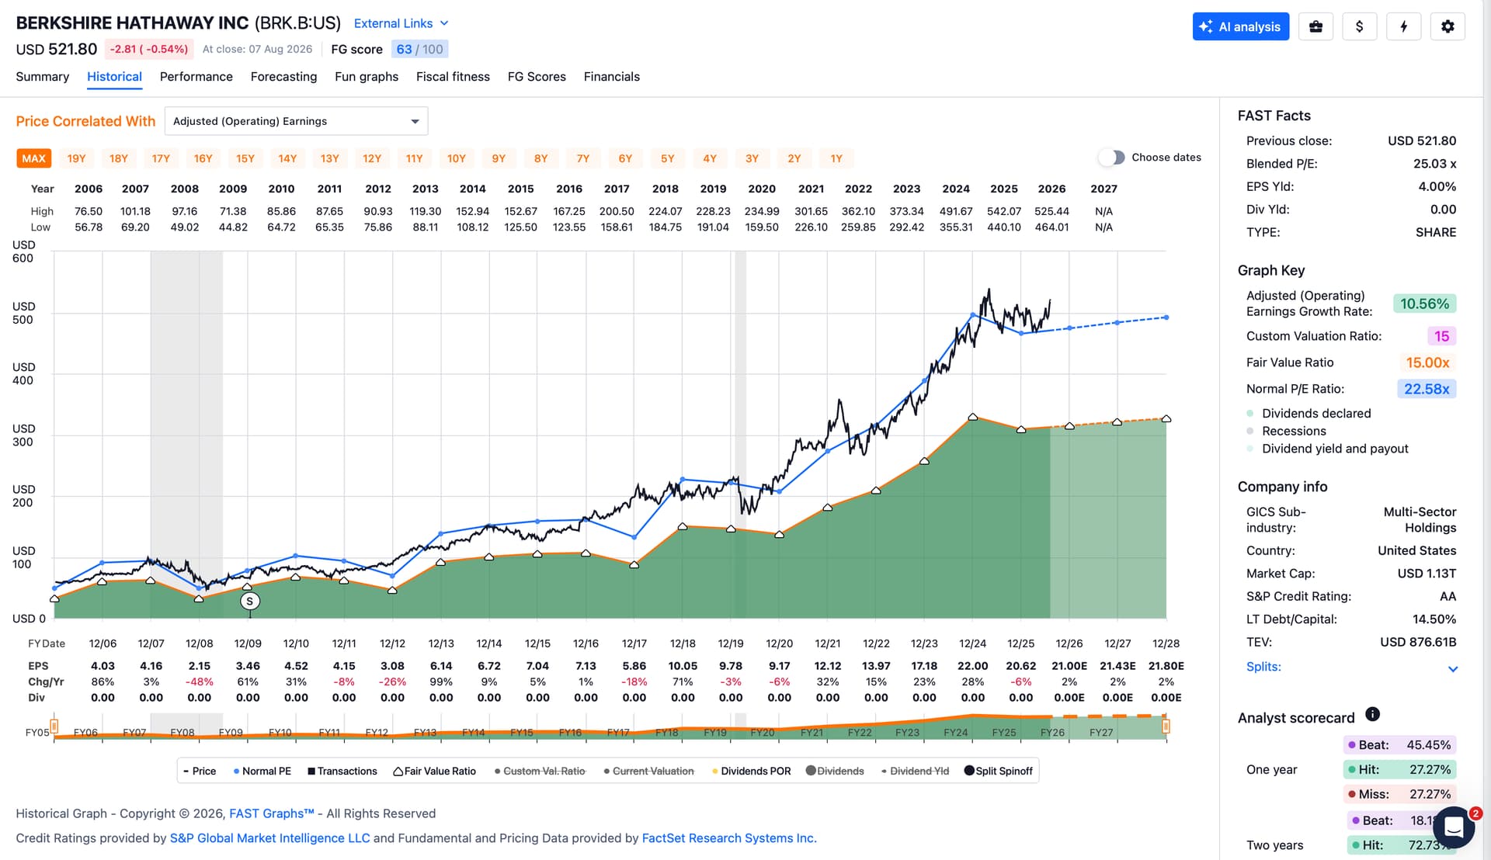This screenshot has width=1491, height=860.
Task: Click the Custom Valuation Ratio value 15
Action: point(1441,336)
